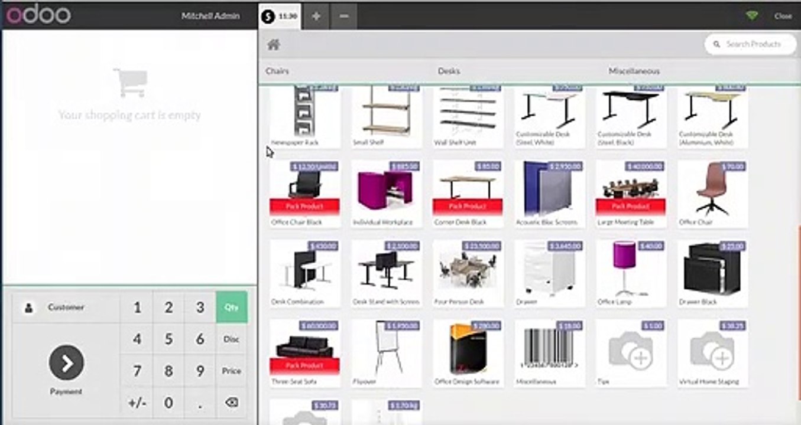Add Desk Combination product

coord(305,273)
